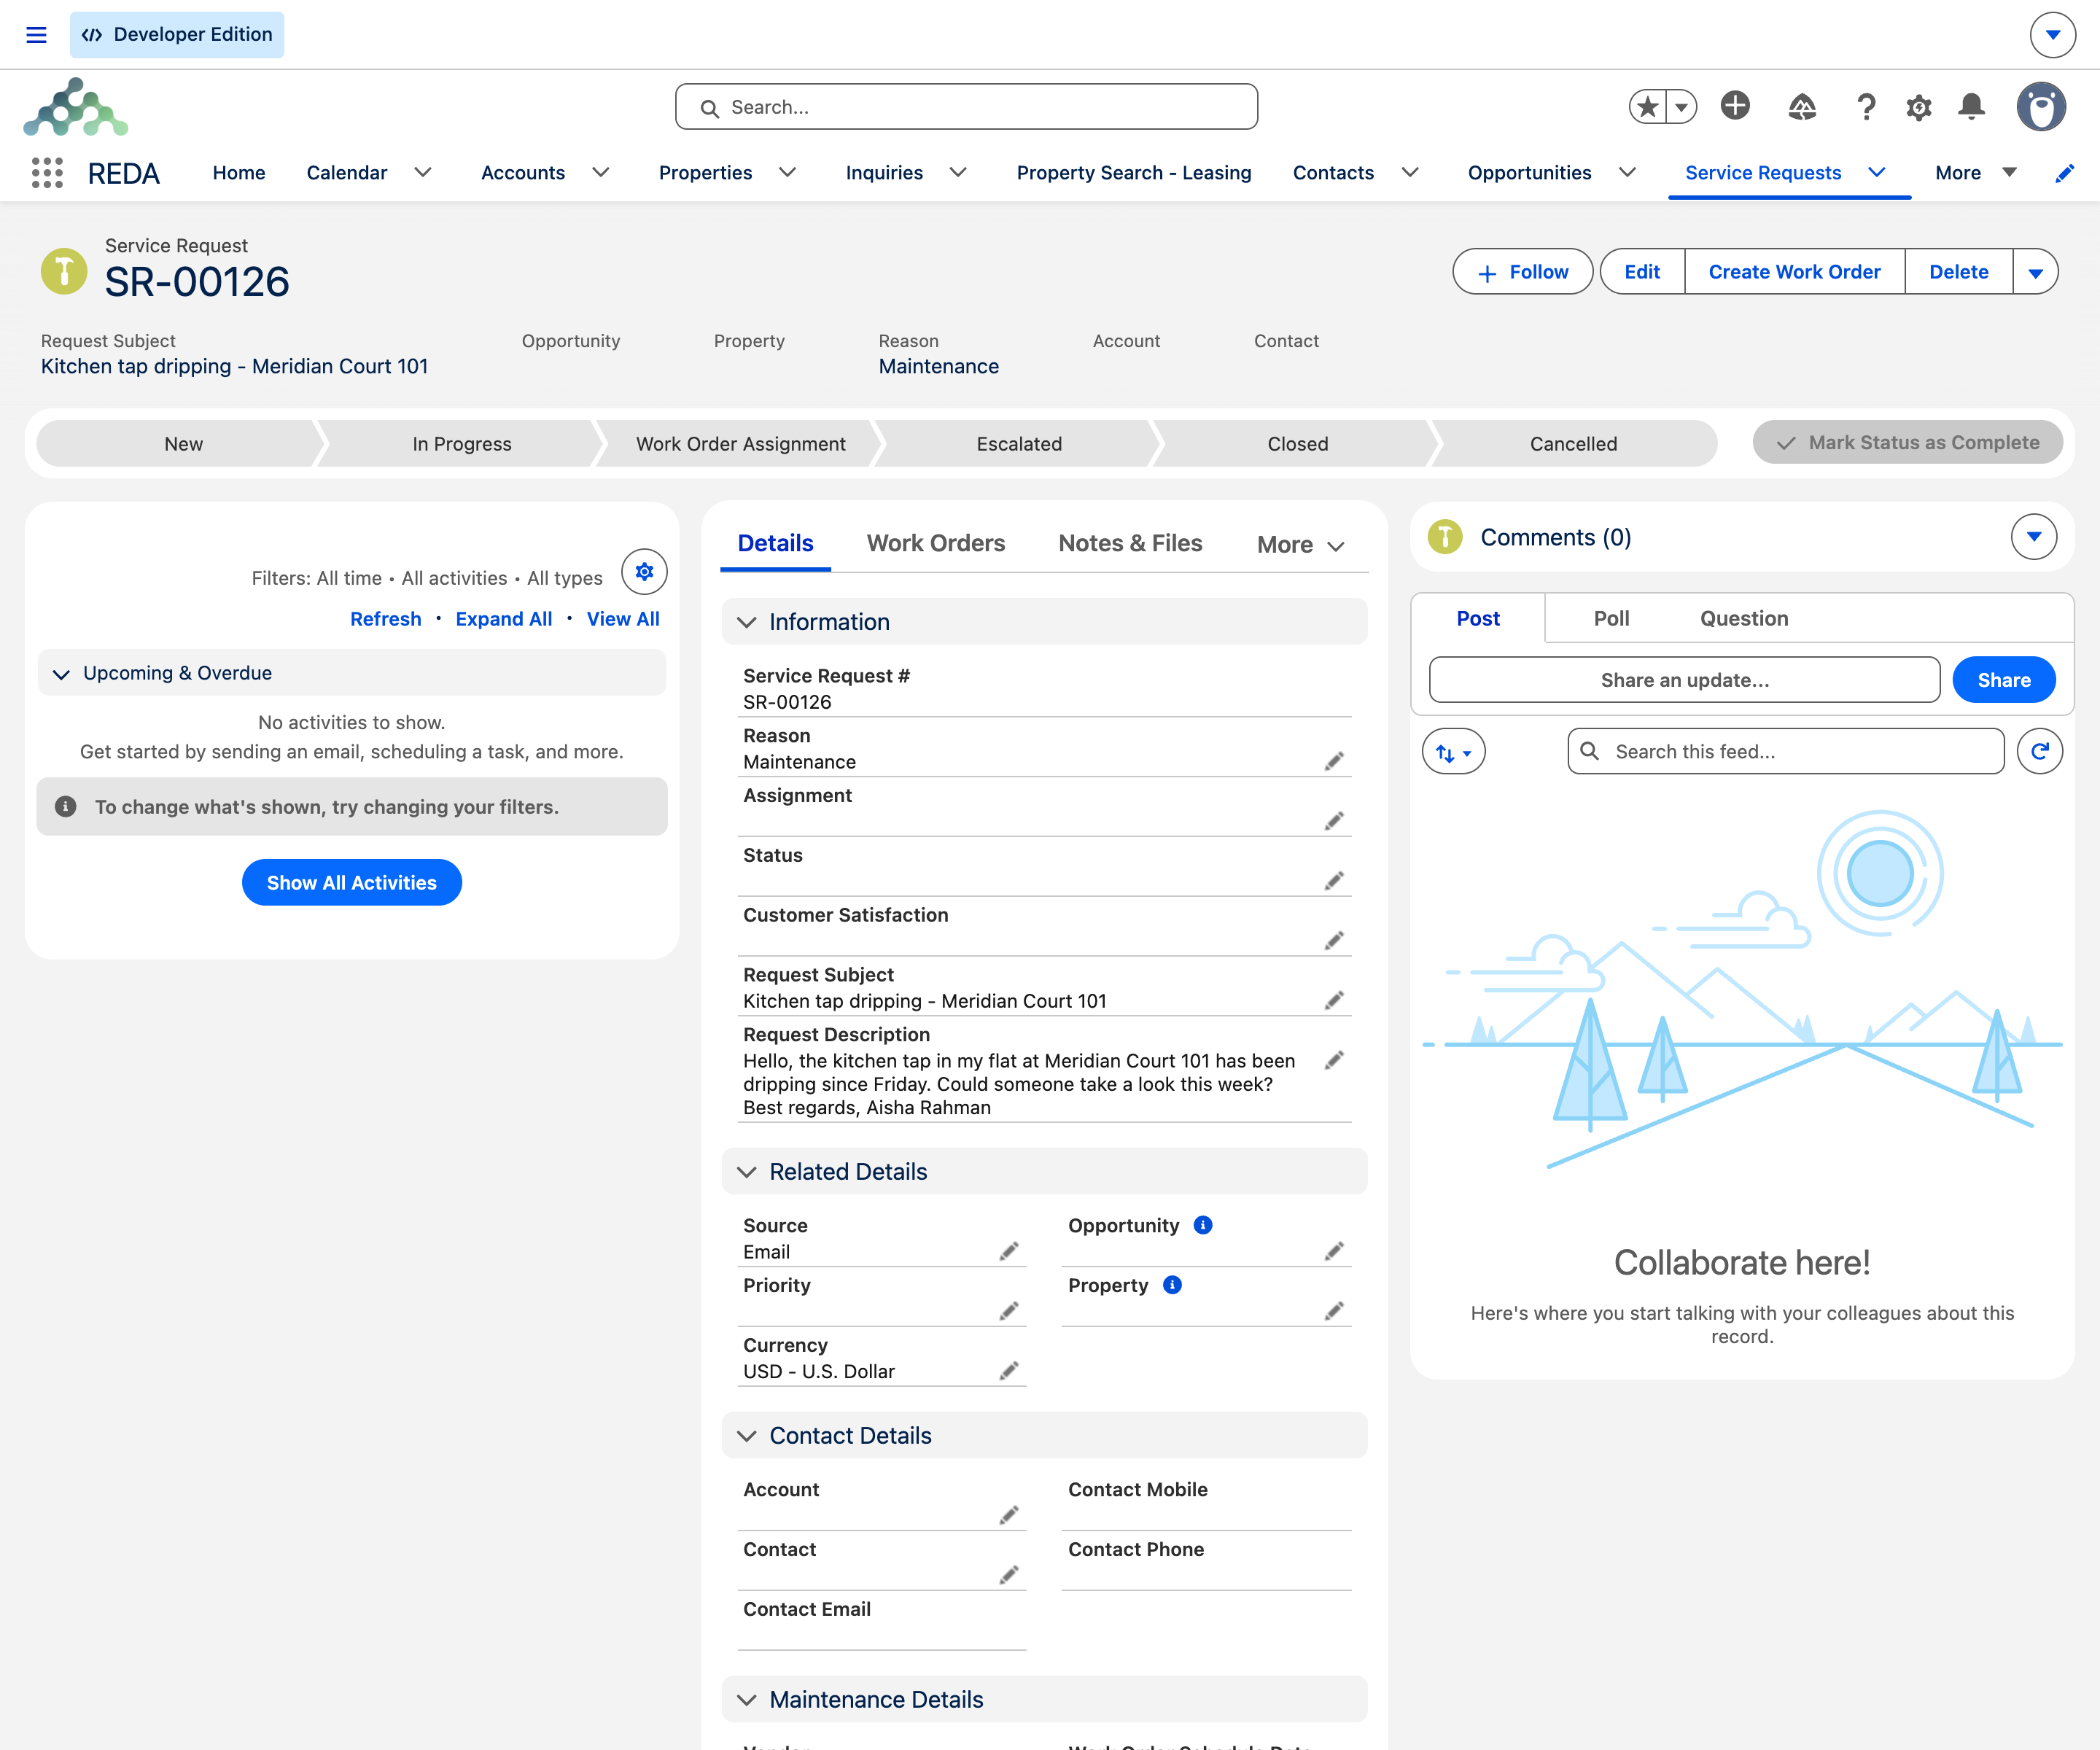Open the activity timeline filter settings gear

pyautogui.click(x=644, y=571)
